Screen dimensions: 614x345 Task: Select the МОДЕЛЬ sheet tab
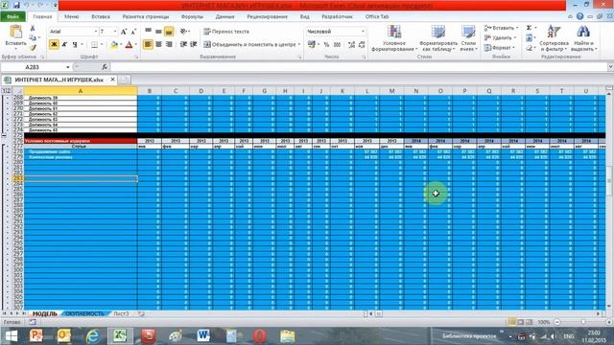tap(45, 313)
